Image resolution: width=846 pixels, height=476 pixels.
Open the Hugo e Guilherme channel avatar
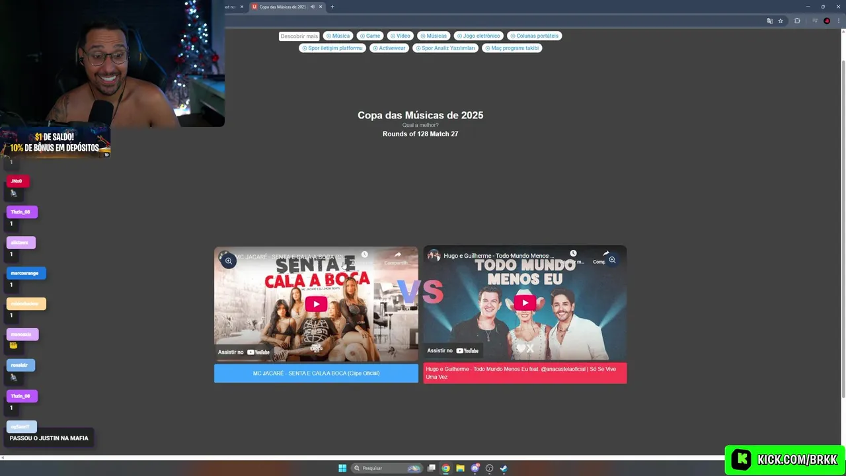[434, 255]
